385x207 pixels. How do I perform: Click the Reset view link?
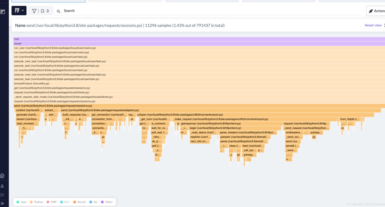[x=373, y=25]
